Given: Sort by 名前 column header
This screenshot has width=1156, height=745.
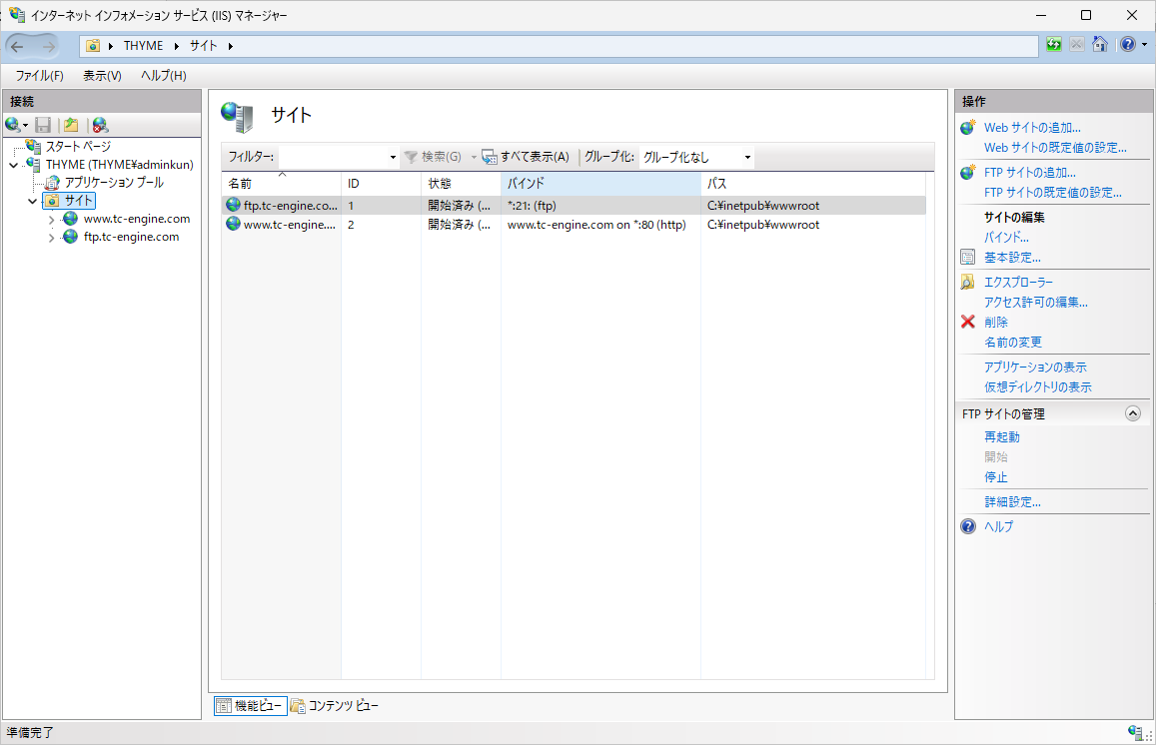Looking at the screenshot, I should (x=281, y=184).
